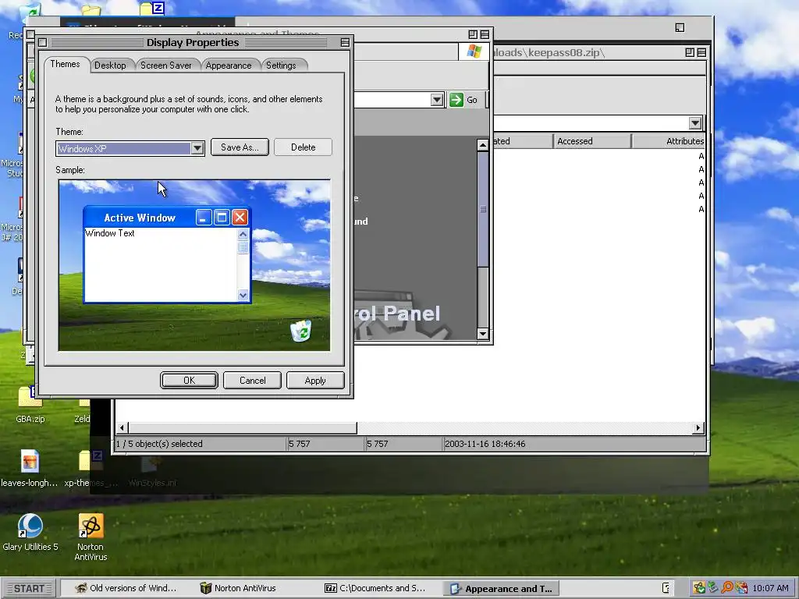The height and width of the screenshot is (599, 799).
Task: Click the Control Panel vertical scrollbar thumb
Action: [482, 209]
